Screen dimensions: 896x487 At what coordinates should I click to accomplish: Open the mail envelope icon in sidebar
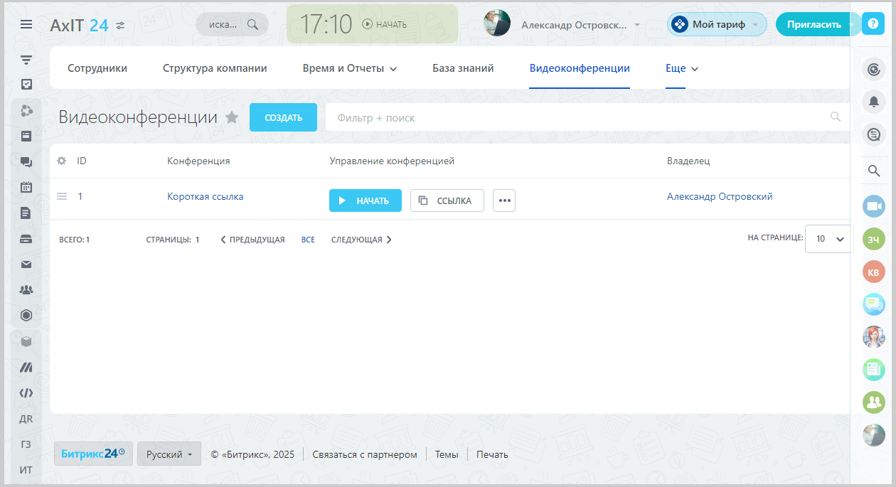[x=26, y=264]
